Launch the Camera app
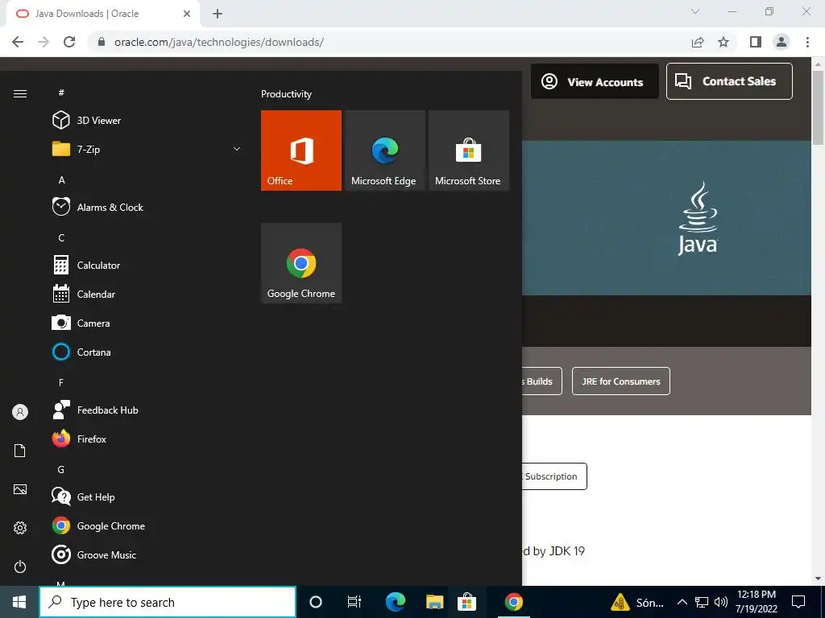The height and width of the screenshot is (618, 825). pyautogui.click(x=147, y=323)
